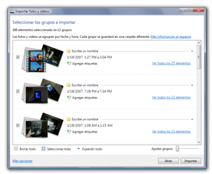Image resolution: width=212 pixels, height=174 pixels.
Task: Click Seleccionar todo label
Action: coord(59,149)
